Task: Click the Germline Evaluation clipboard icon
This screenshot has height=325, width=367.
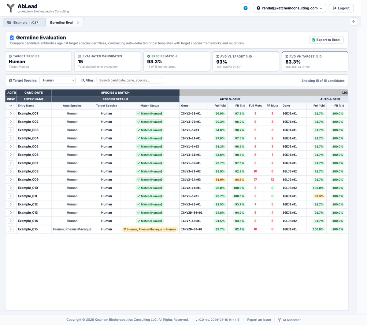Action: [12, 38]
